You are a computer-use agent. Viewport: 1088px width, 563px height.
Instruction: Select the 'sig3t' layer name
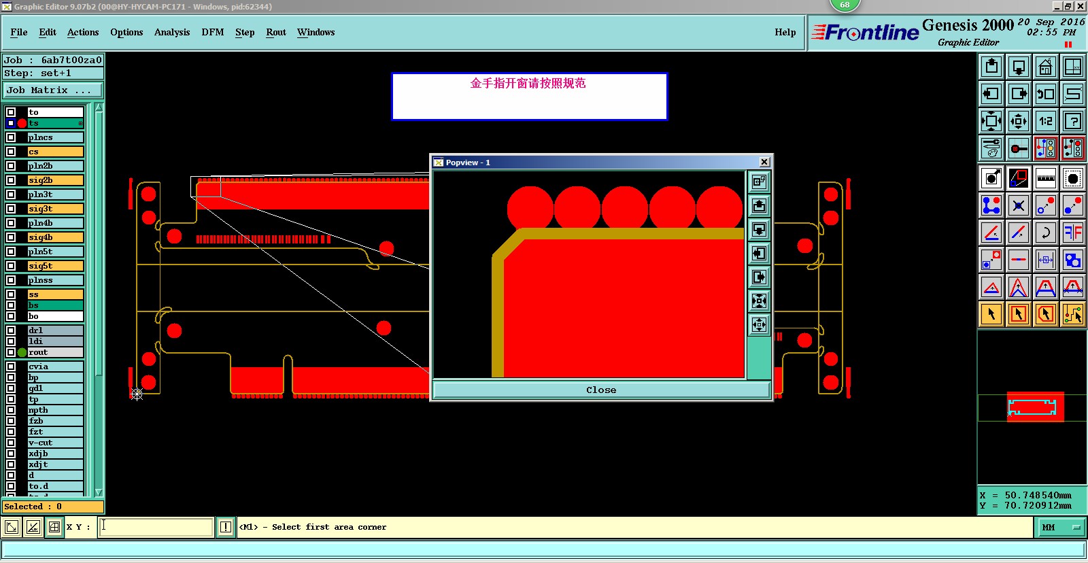click(55, 209)
